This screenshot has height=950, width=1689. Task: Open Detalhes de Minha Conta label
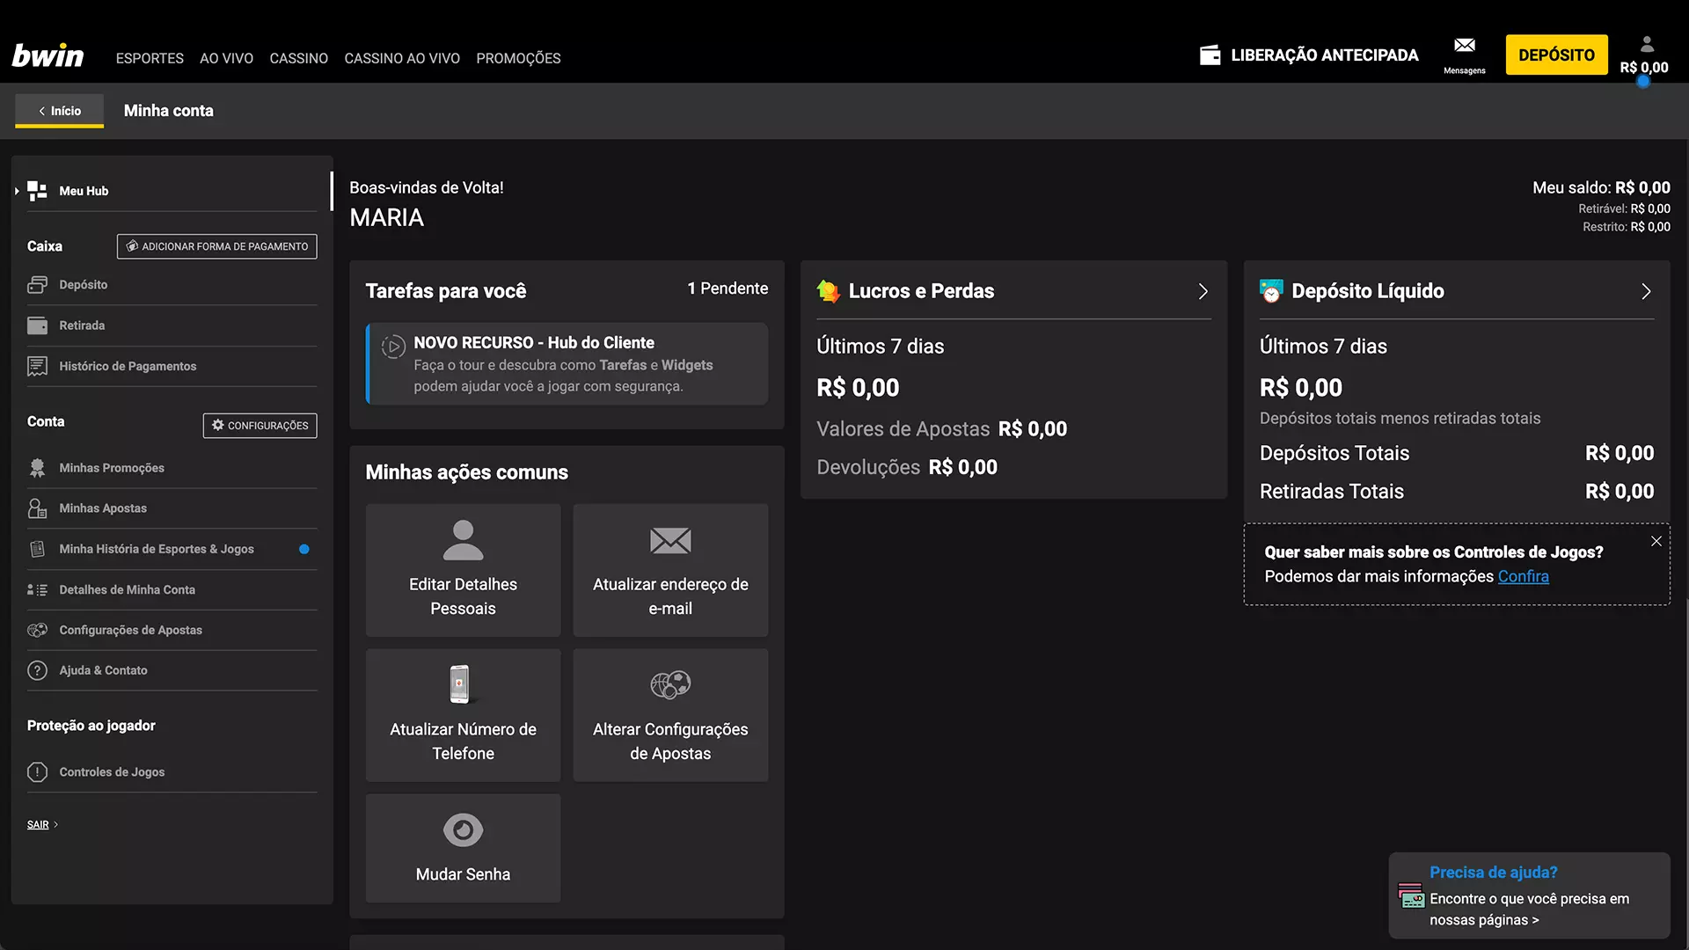pyautogui.click(x=127, y=590)
